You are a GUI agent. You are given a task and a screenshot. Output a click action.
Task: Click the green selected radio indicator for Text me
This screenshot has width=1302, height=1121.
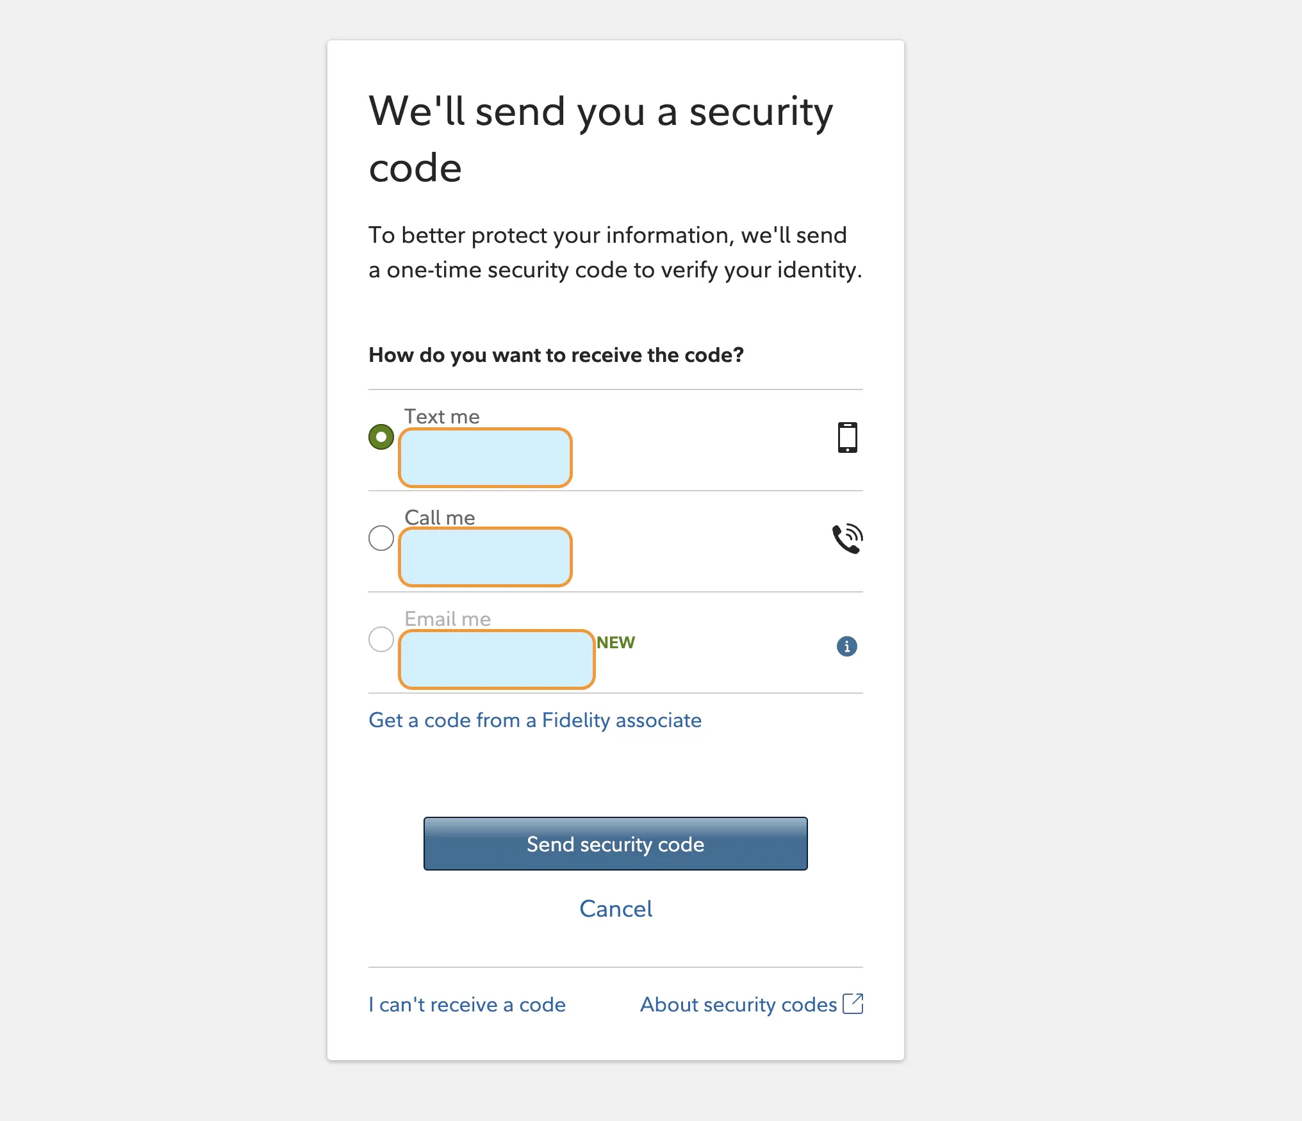tap(381, 436)
